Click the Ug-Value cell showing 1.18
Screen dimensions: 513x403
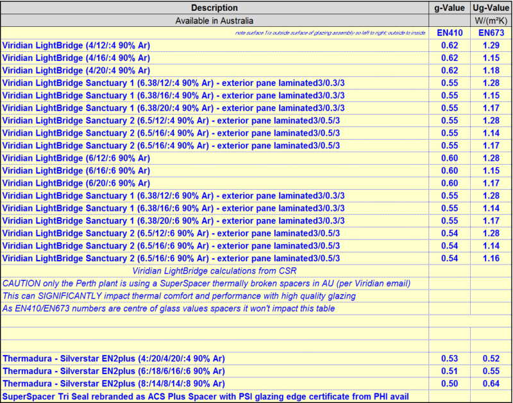491,70
